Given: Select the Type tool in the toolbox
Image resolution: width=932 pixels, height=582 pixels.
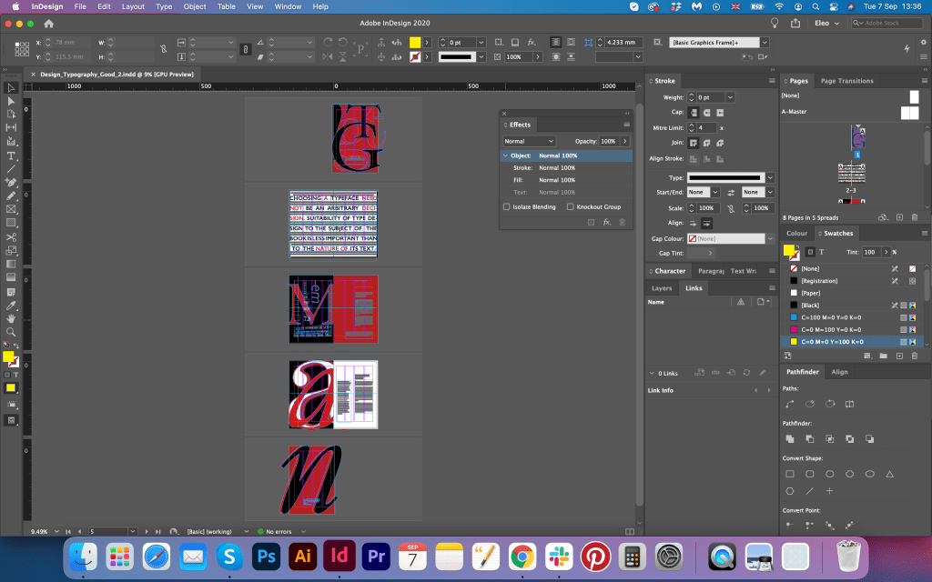Looking at the screenshot, I should tap(11, 156).
